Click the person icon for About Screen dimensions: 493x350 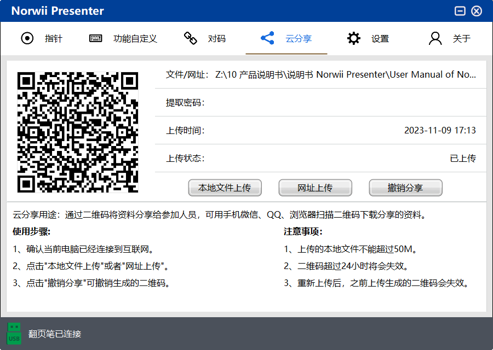(435, 38)
